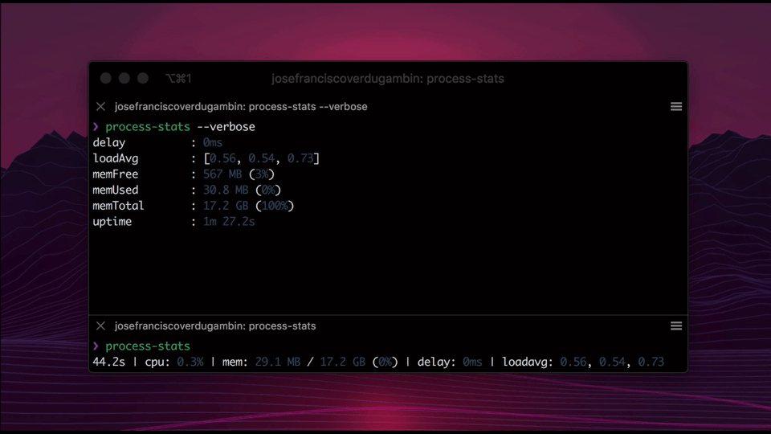Click the mem value '29.1 MB'
Screen dimensions: 771x434
[278, 362]
